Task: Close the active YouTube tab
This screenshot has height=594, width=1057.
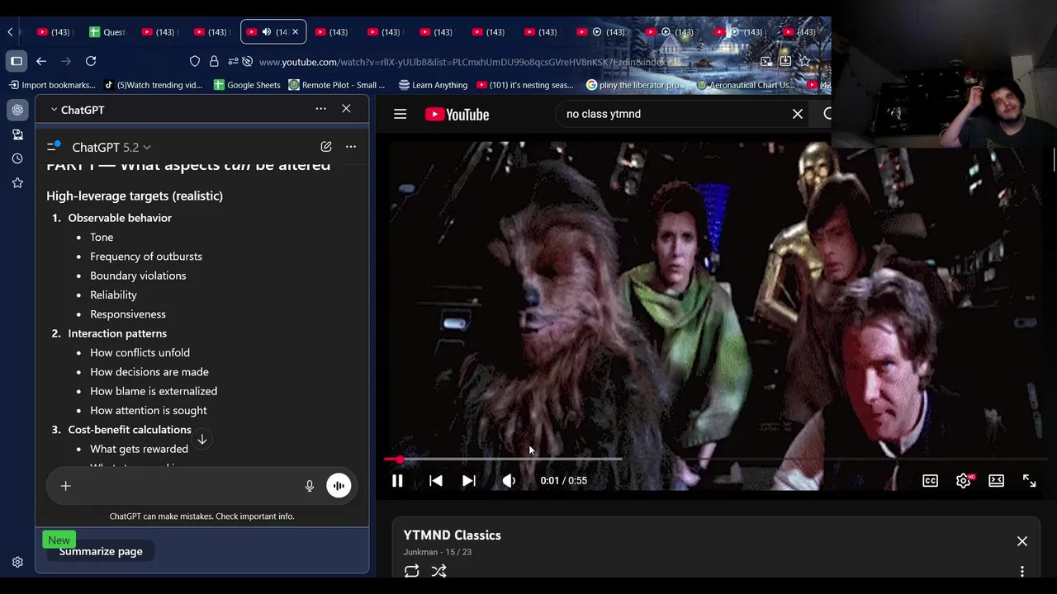Action: click(x=295, y=32)
